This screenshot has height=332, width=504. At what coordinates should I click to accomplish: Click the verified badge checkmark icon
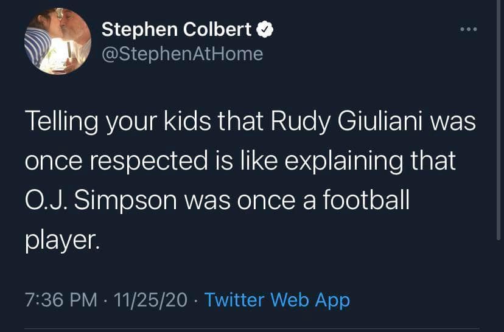pyautogui.click(x=266, y=29)
